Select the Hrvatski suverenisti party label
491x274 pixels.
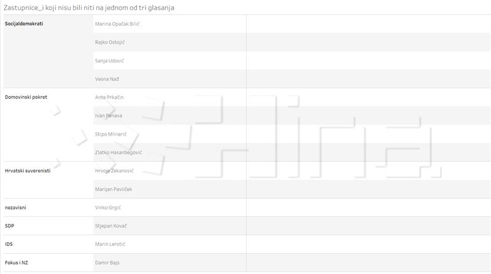[28, 171]
